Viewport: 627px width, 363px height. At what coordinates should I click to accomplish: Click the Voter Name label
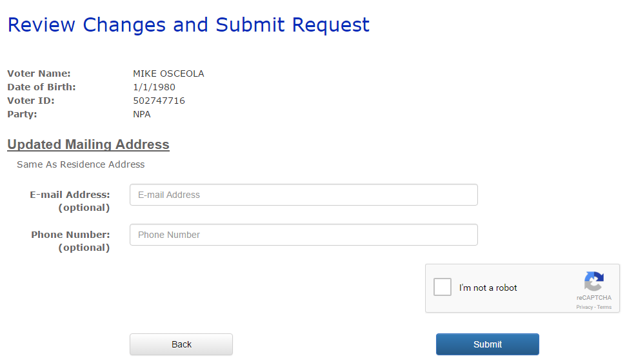pyautogui.click(x=39, y=74)
